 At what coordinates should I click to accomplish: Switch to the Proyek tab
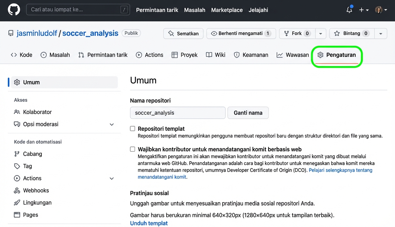click(185, 55)
